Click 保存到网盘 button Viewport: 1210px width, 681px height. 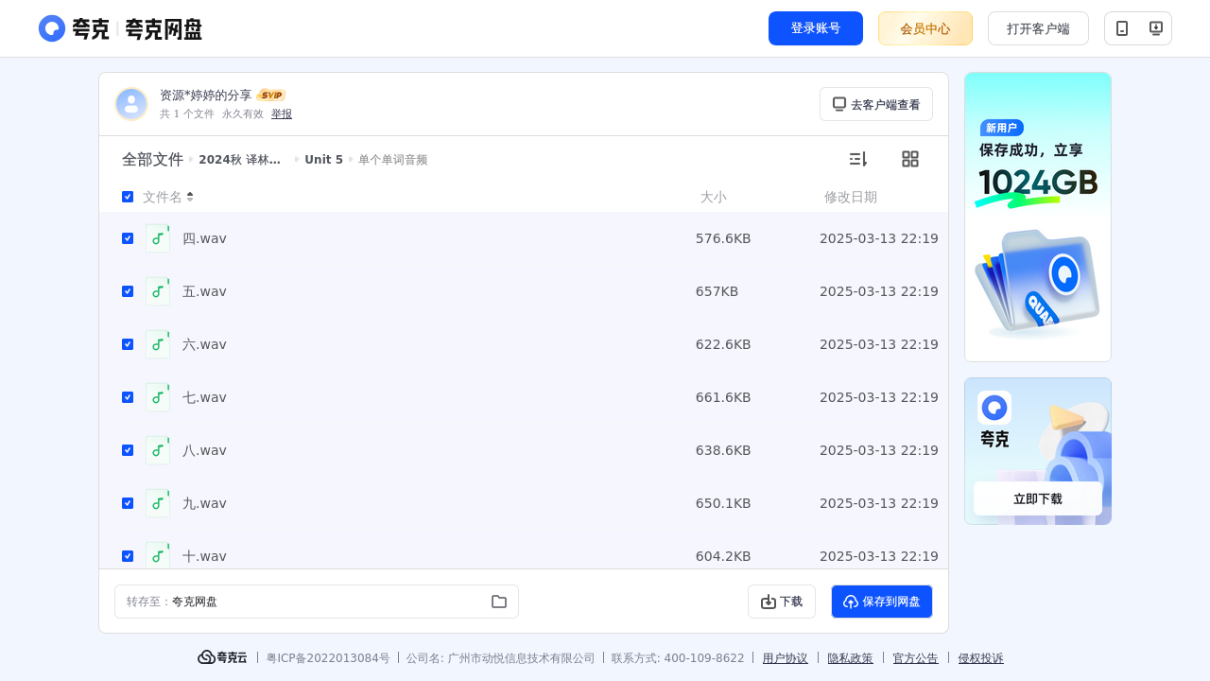click(x=882, y=602)
